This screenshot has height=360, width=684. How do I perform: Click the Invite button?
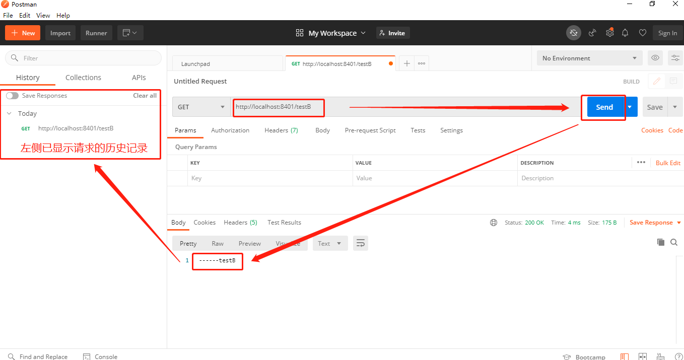393,33
